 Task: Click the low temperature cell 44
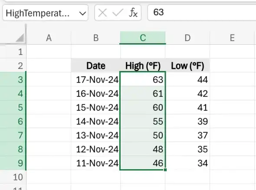tap(187, 80)
